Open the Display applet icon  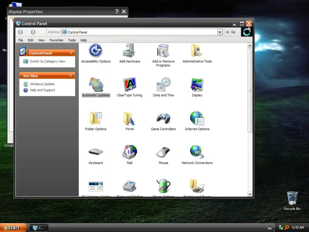197,85
